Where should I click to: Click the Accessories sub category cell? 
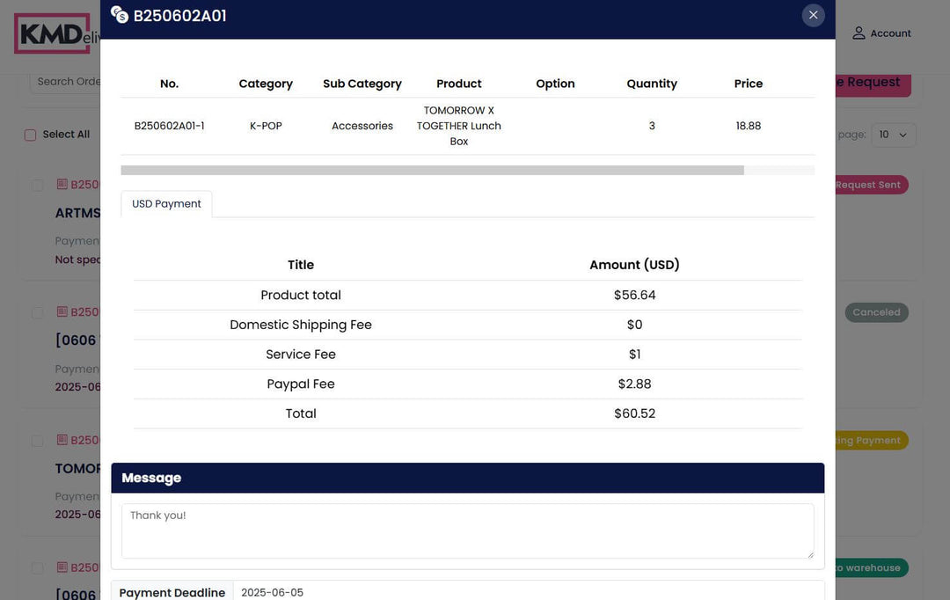click(x=362, y=126)
